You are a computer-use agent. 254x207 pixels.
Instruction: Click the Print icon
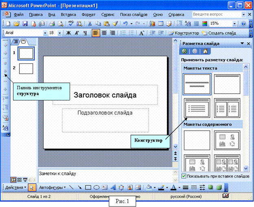[52, 24]
